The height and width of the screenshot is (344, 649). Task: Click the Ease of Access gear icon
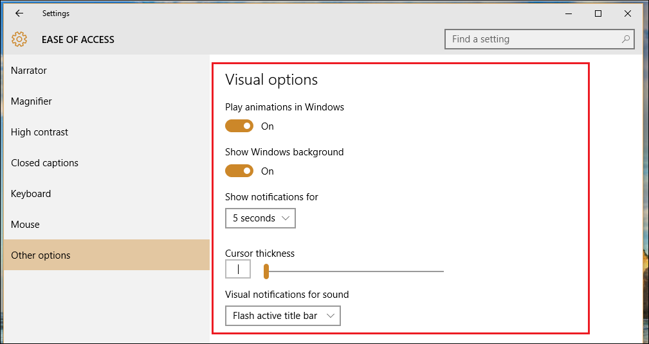tap(19, 39)
